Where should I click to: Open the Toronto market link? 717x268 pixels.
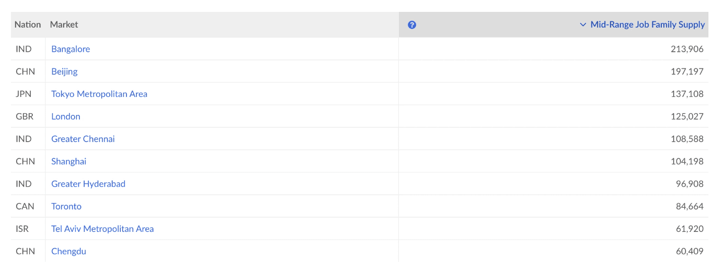(x=67, y=206)
